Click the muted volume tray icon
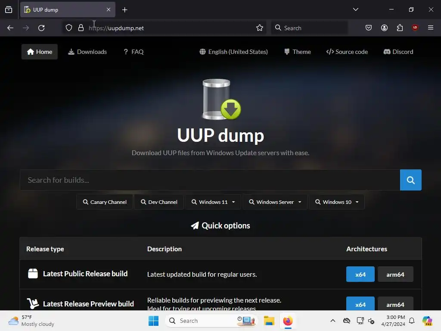Image resolution: width=441 pixels, height=331 pixels. click(371, 321)
